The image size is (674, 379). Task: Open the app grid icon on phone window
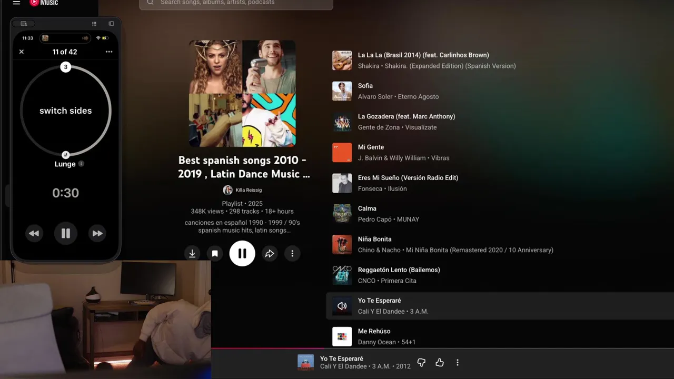(x=94, y=24)
